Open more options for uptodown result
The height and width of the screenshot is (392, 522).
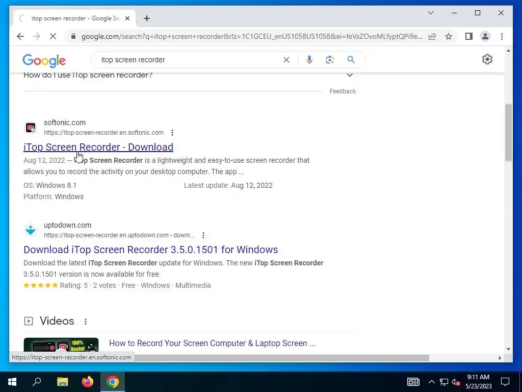[x=203, y=235]
